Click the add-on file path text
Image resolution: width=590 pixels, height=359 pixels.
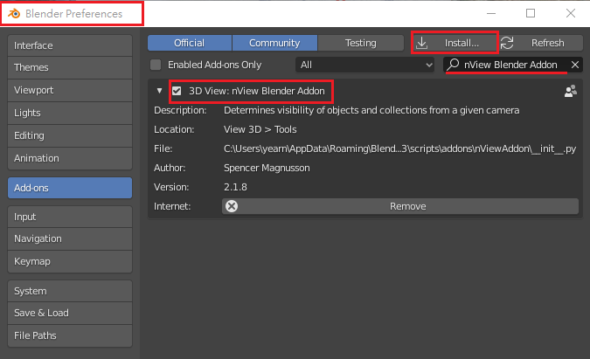click(399, 148)
